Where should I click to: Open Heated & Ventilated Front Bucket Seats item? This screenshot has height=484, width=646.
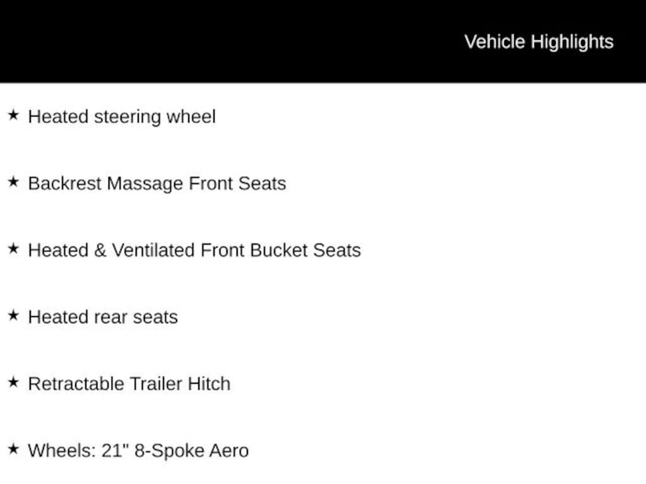pyautogui.click(x=194, y=250)
